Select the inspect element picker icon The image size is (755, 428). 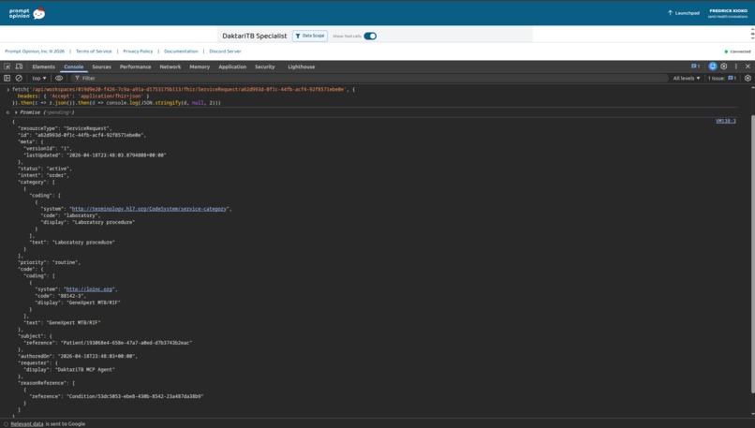[x=7, y=66]
